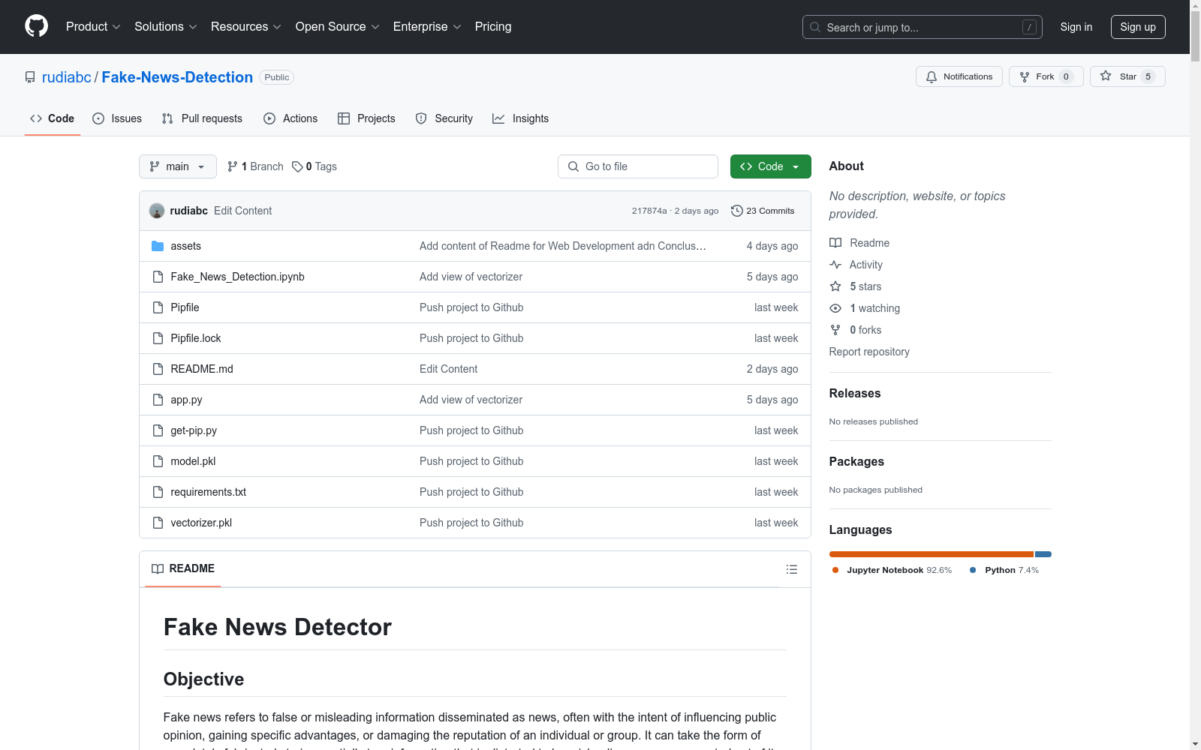Image resolution: width=1201 pixels, height=750 pixels.
Task: Open the rudiabc owner link
Action: tap(67, 77)
